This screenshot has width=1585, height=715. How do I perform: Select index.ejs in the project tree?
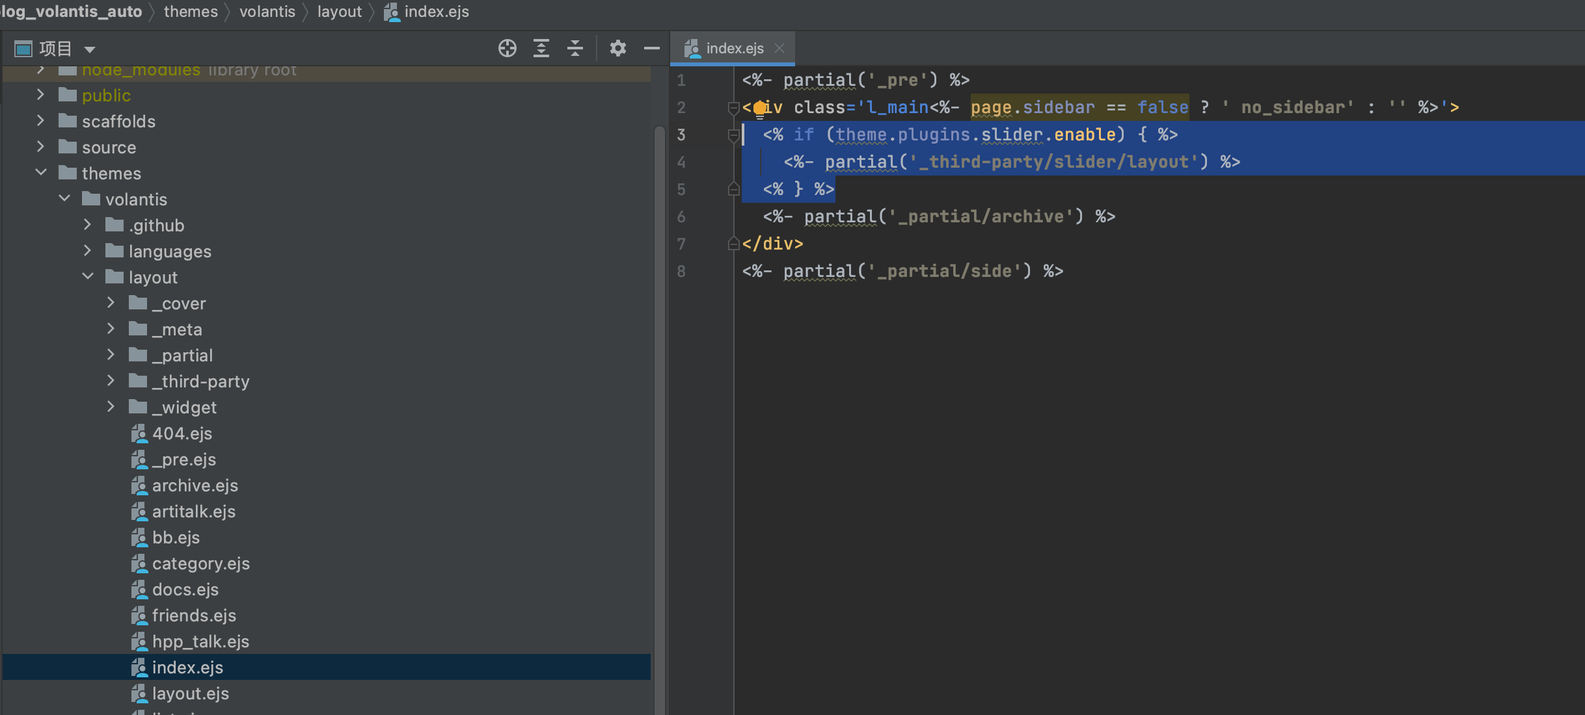coord(327,667)
